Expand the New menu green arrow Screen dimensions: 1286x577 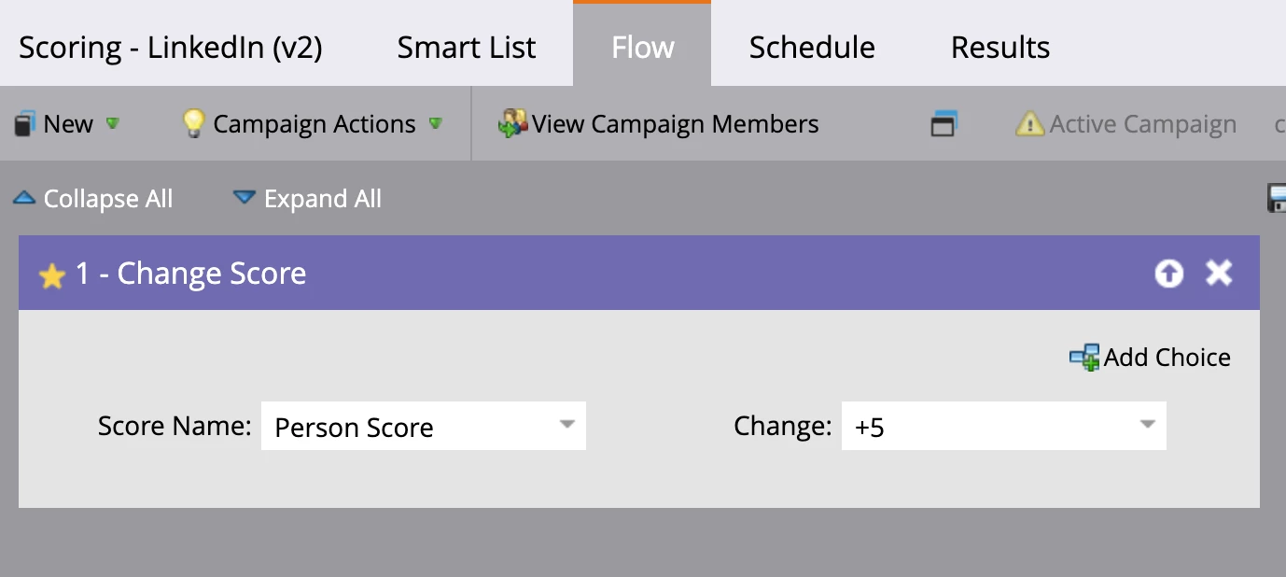pos(113,123)
